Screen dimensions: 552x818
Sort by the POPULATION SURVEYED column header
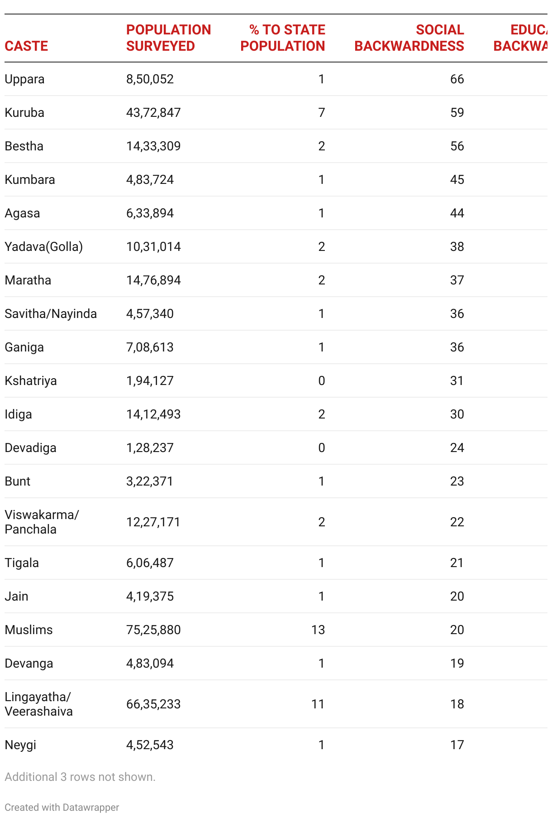coord(168,38)
